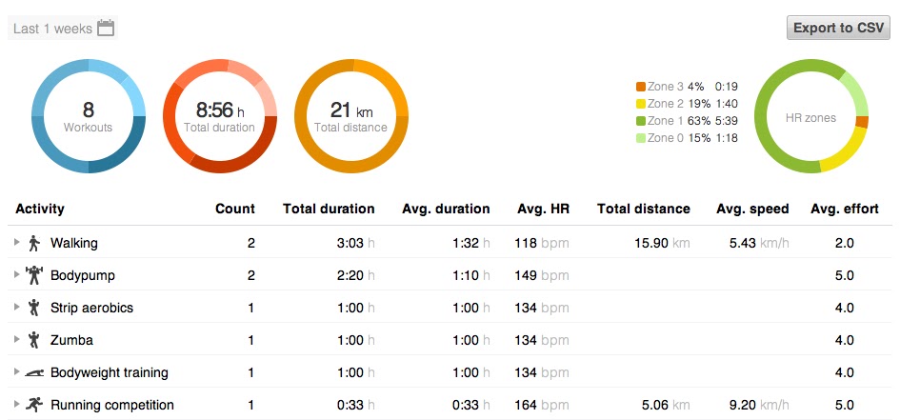Expand the Zumba activity row

click(x=17, y=340)
